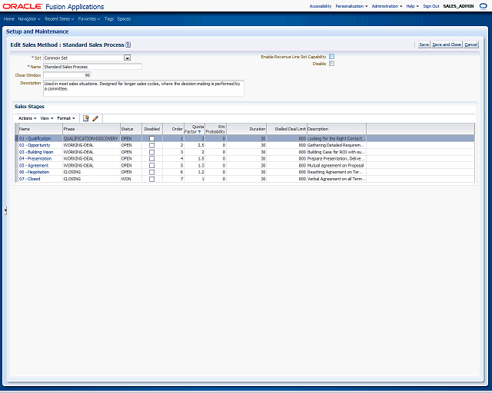Click Sign Out link
The image size is (492, 393).
coord(431,6)
